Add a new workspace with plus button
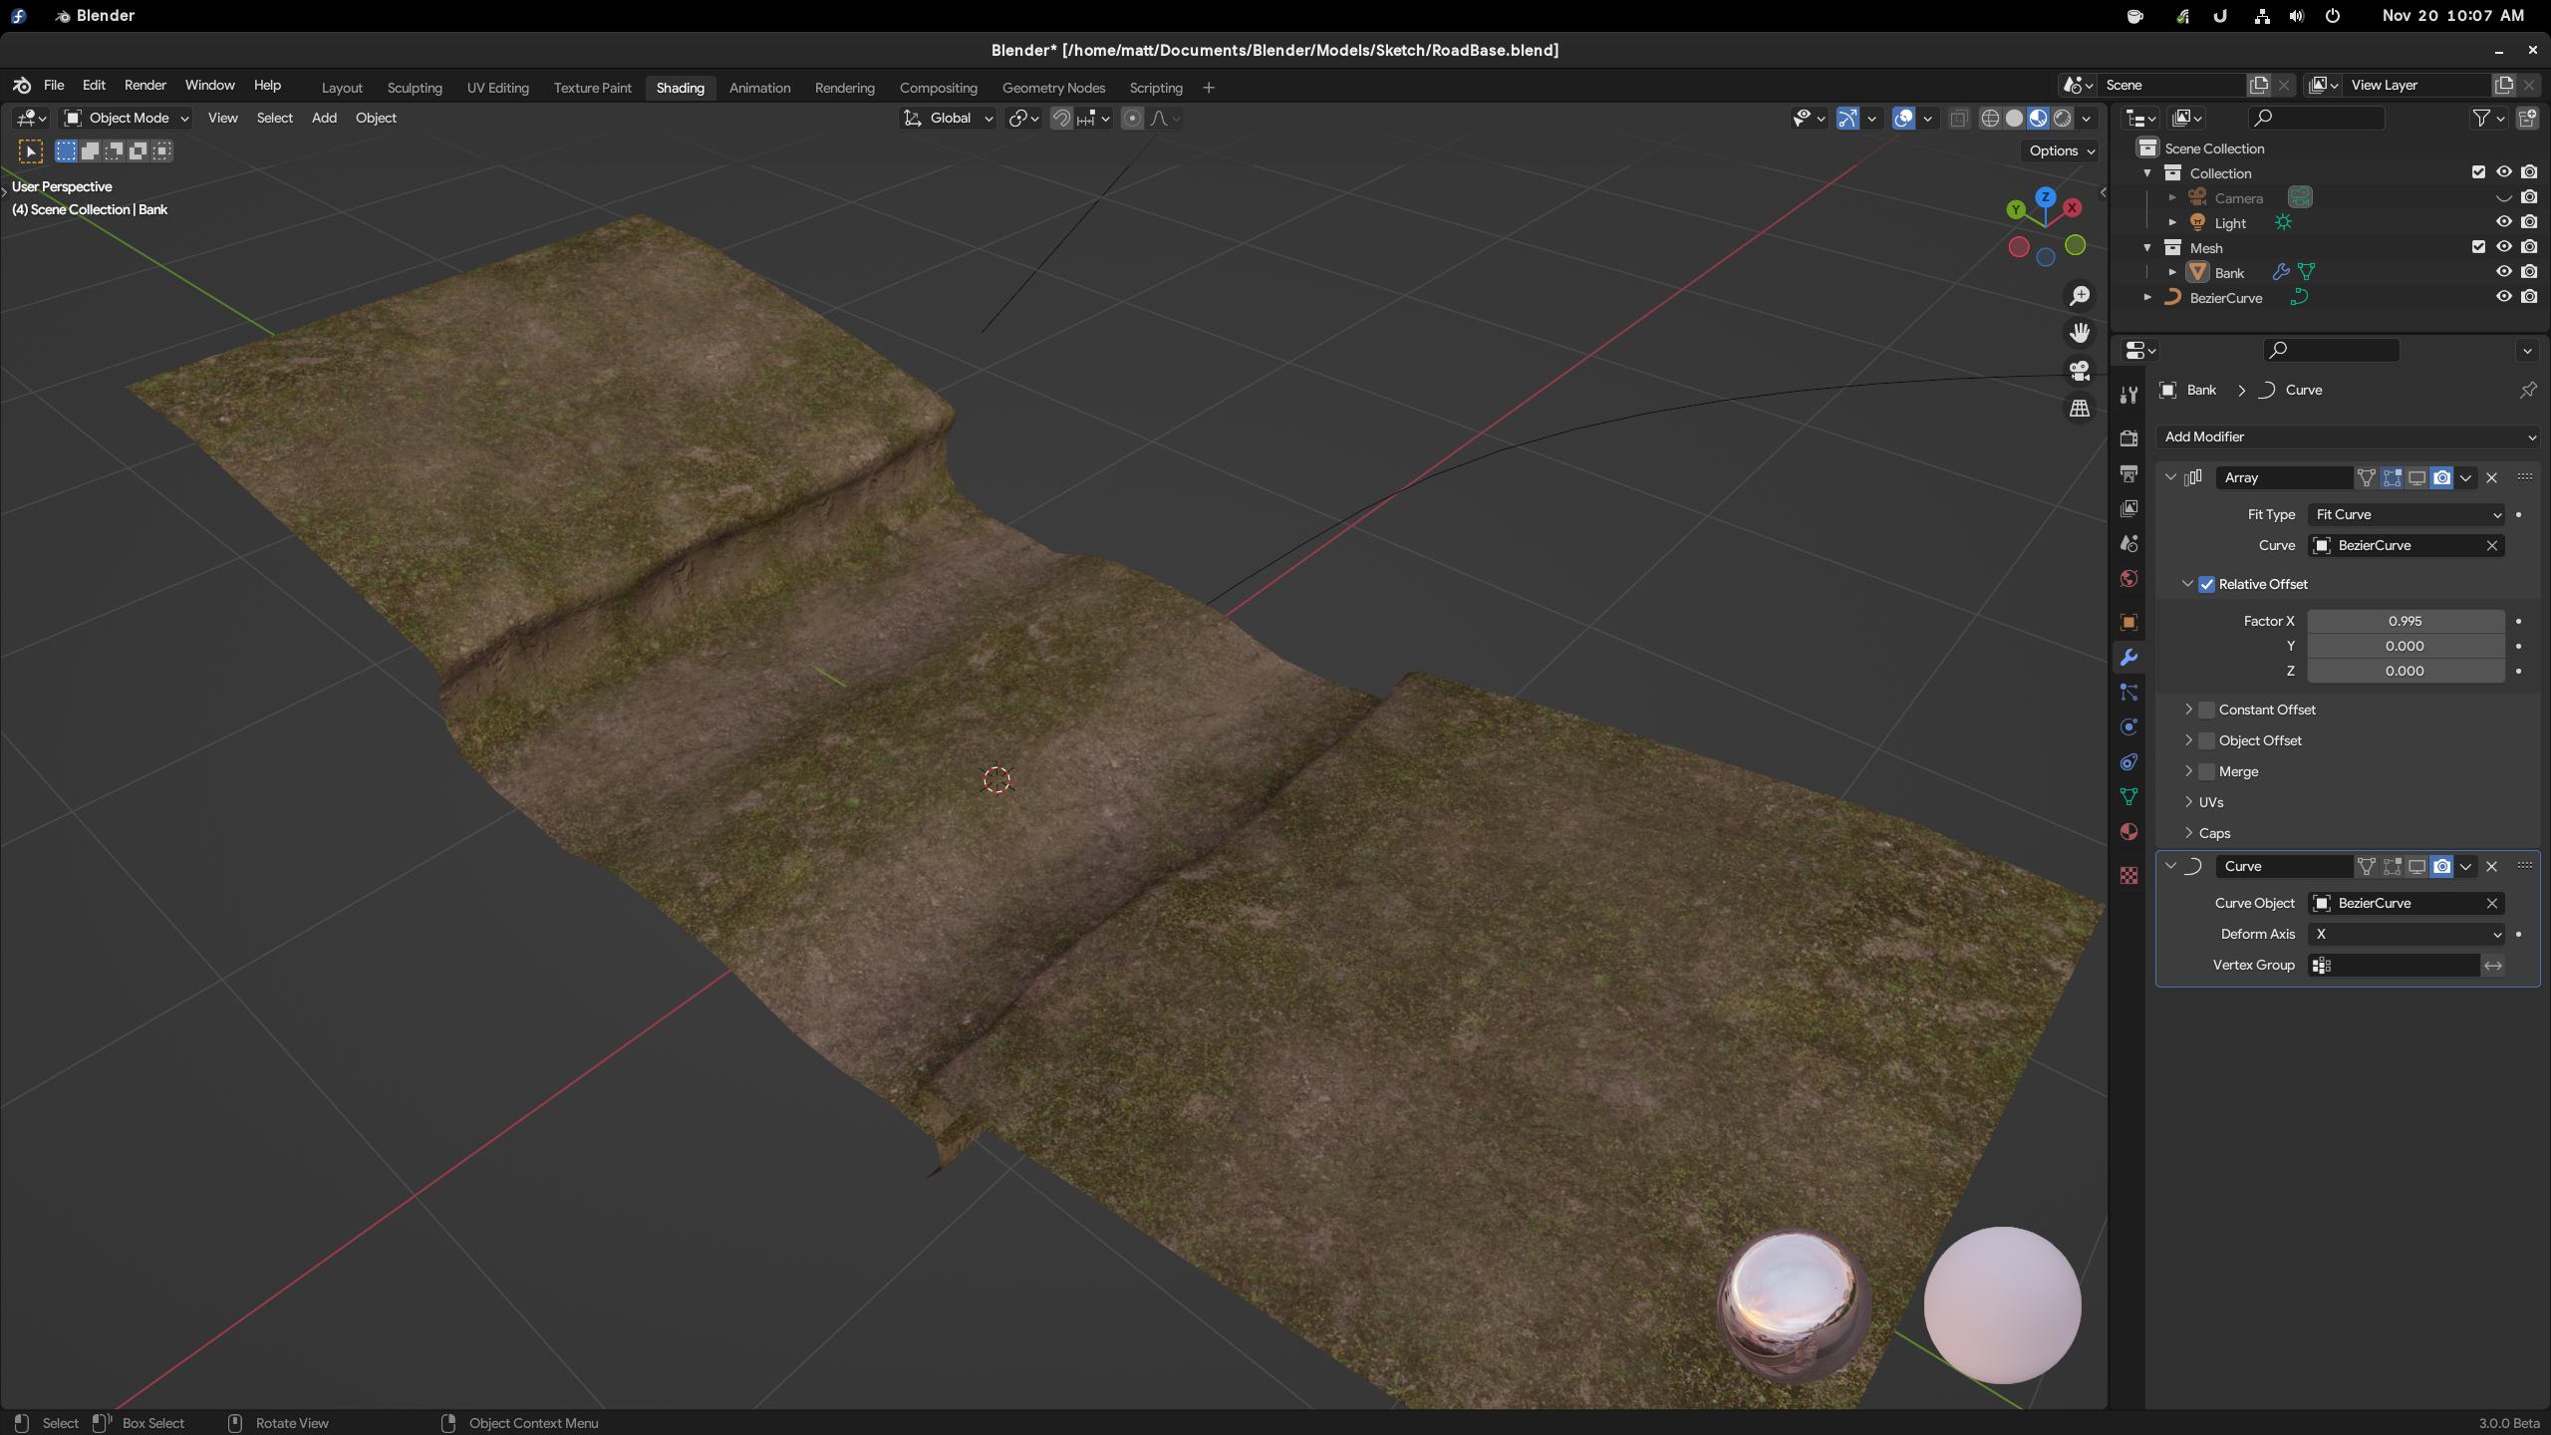Screen dimensions: 2551x1435 (1208, 88)
